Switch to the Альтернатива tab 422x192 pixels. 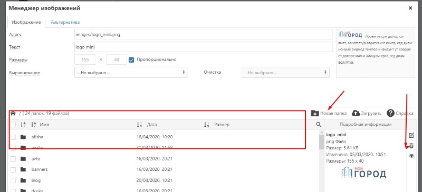[x=65, y=22]
